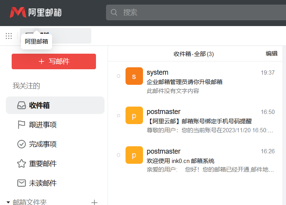286x205 pixels.
Task: Click preview text 亲爱的用户 您好
Action: 210,170
